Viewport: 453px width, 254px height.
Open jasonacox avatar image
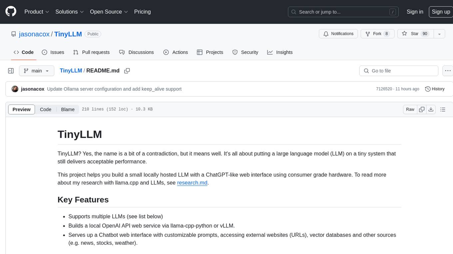15,89
